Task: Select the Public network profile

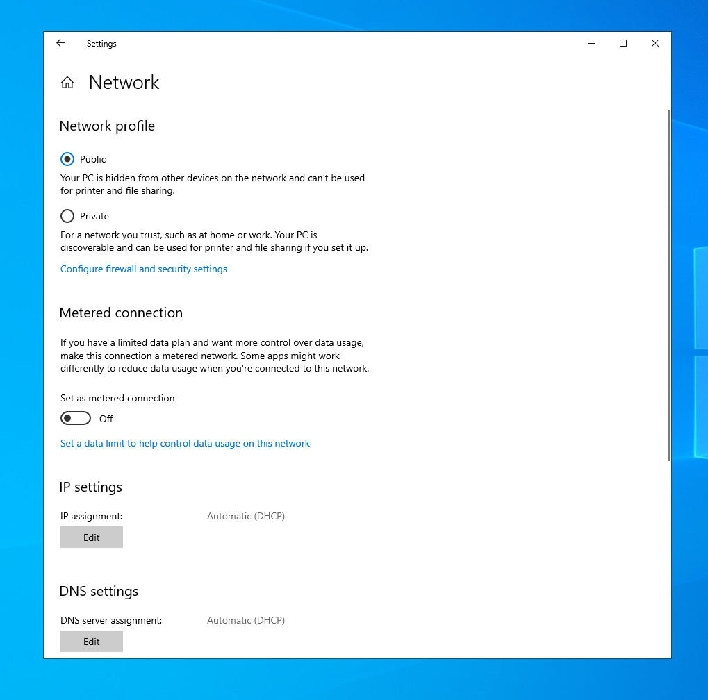Action: coord(67,159)
